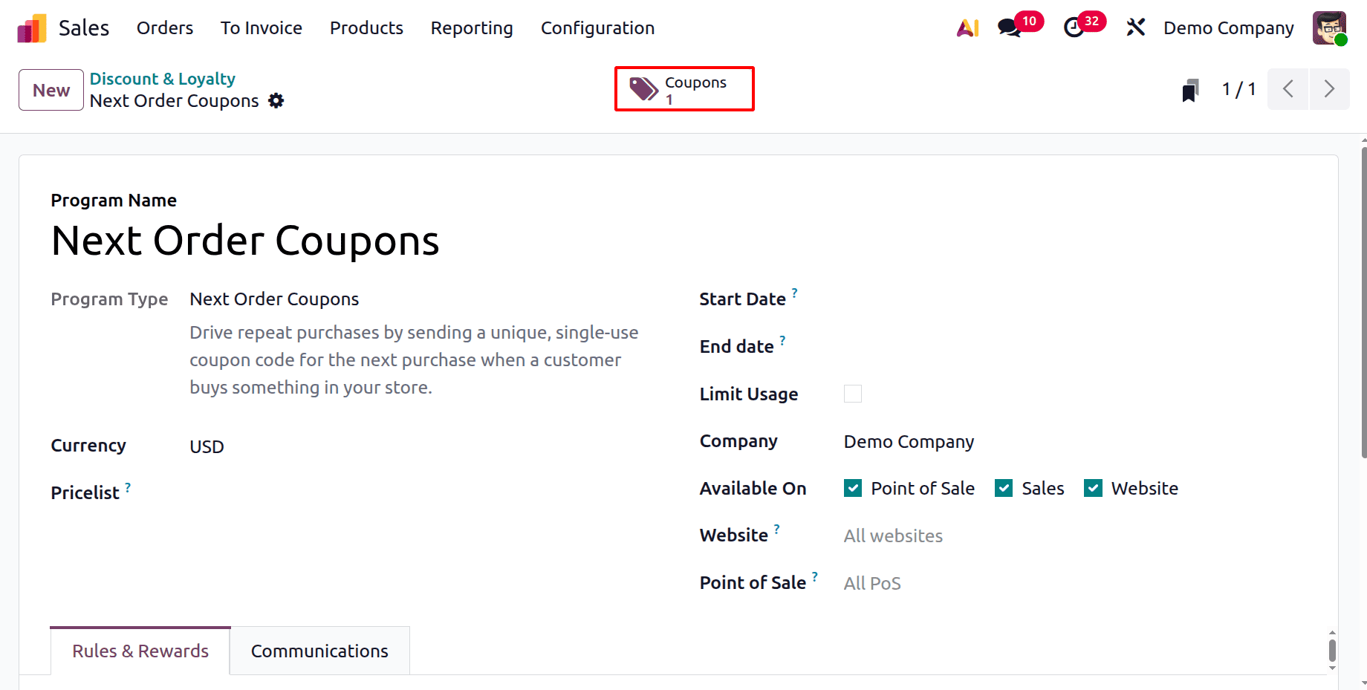Image resolution: width=1367 pixels, height=690 pixels.
Task: Open the Configuration menu
Action: click(597, 28)
